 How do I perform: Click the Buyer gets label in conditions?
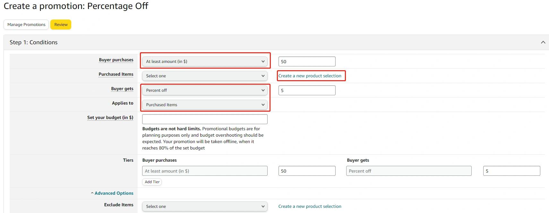(122, 89)
